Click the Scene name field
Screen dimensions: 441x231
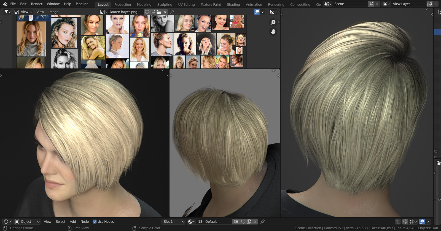click(x=350, y=4)
